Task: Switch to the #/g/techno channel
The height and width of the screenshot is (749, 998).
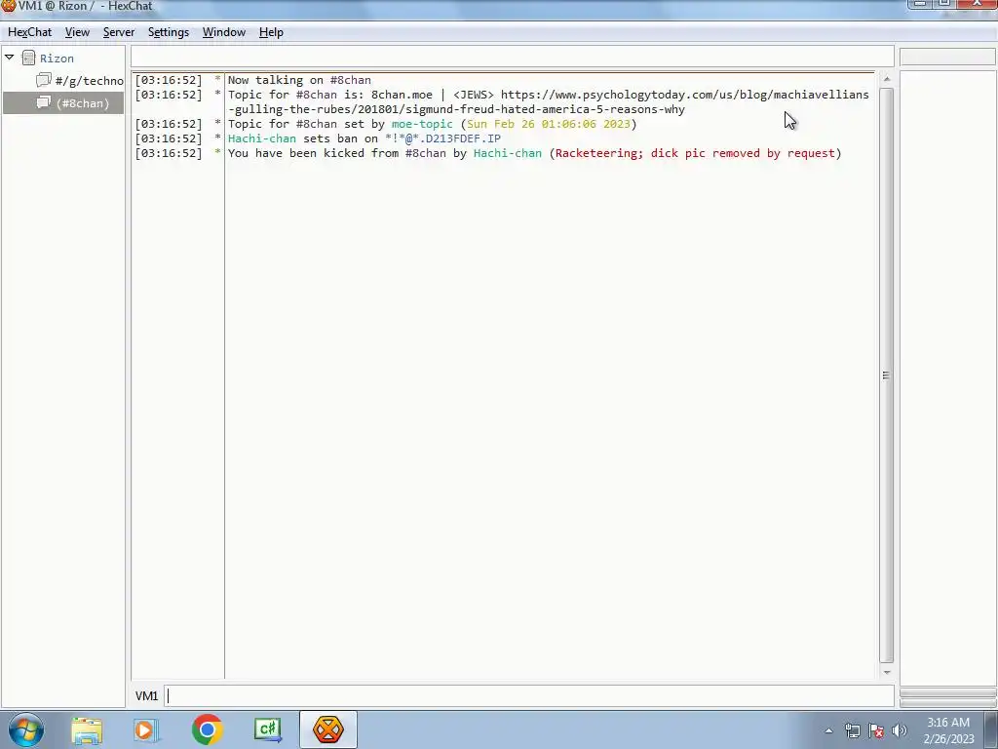Action: tap(89, 81)
